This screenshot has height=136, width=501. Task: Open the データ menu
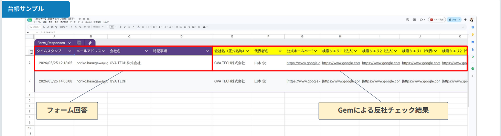(x=73, y=22)
